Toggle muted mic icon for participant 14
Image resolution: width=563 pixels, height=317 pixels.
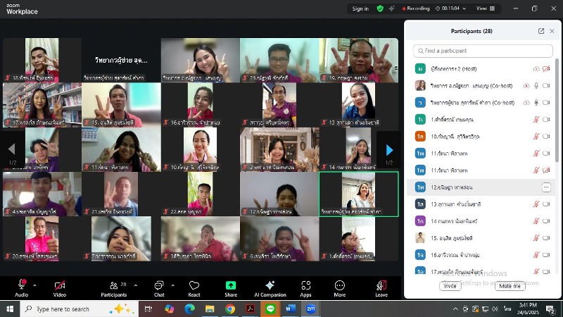point(536,221)
